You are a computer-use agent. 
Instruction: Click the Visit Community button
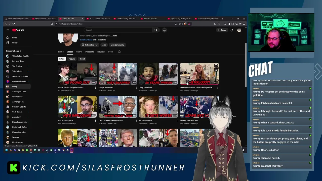[117, 45]
